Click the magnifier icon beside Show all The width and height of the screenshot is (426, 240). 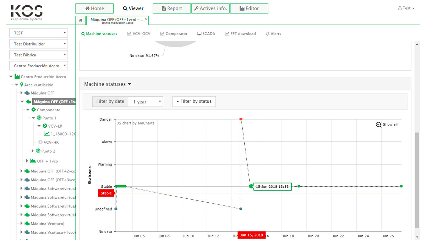[x=378, y=124]
